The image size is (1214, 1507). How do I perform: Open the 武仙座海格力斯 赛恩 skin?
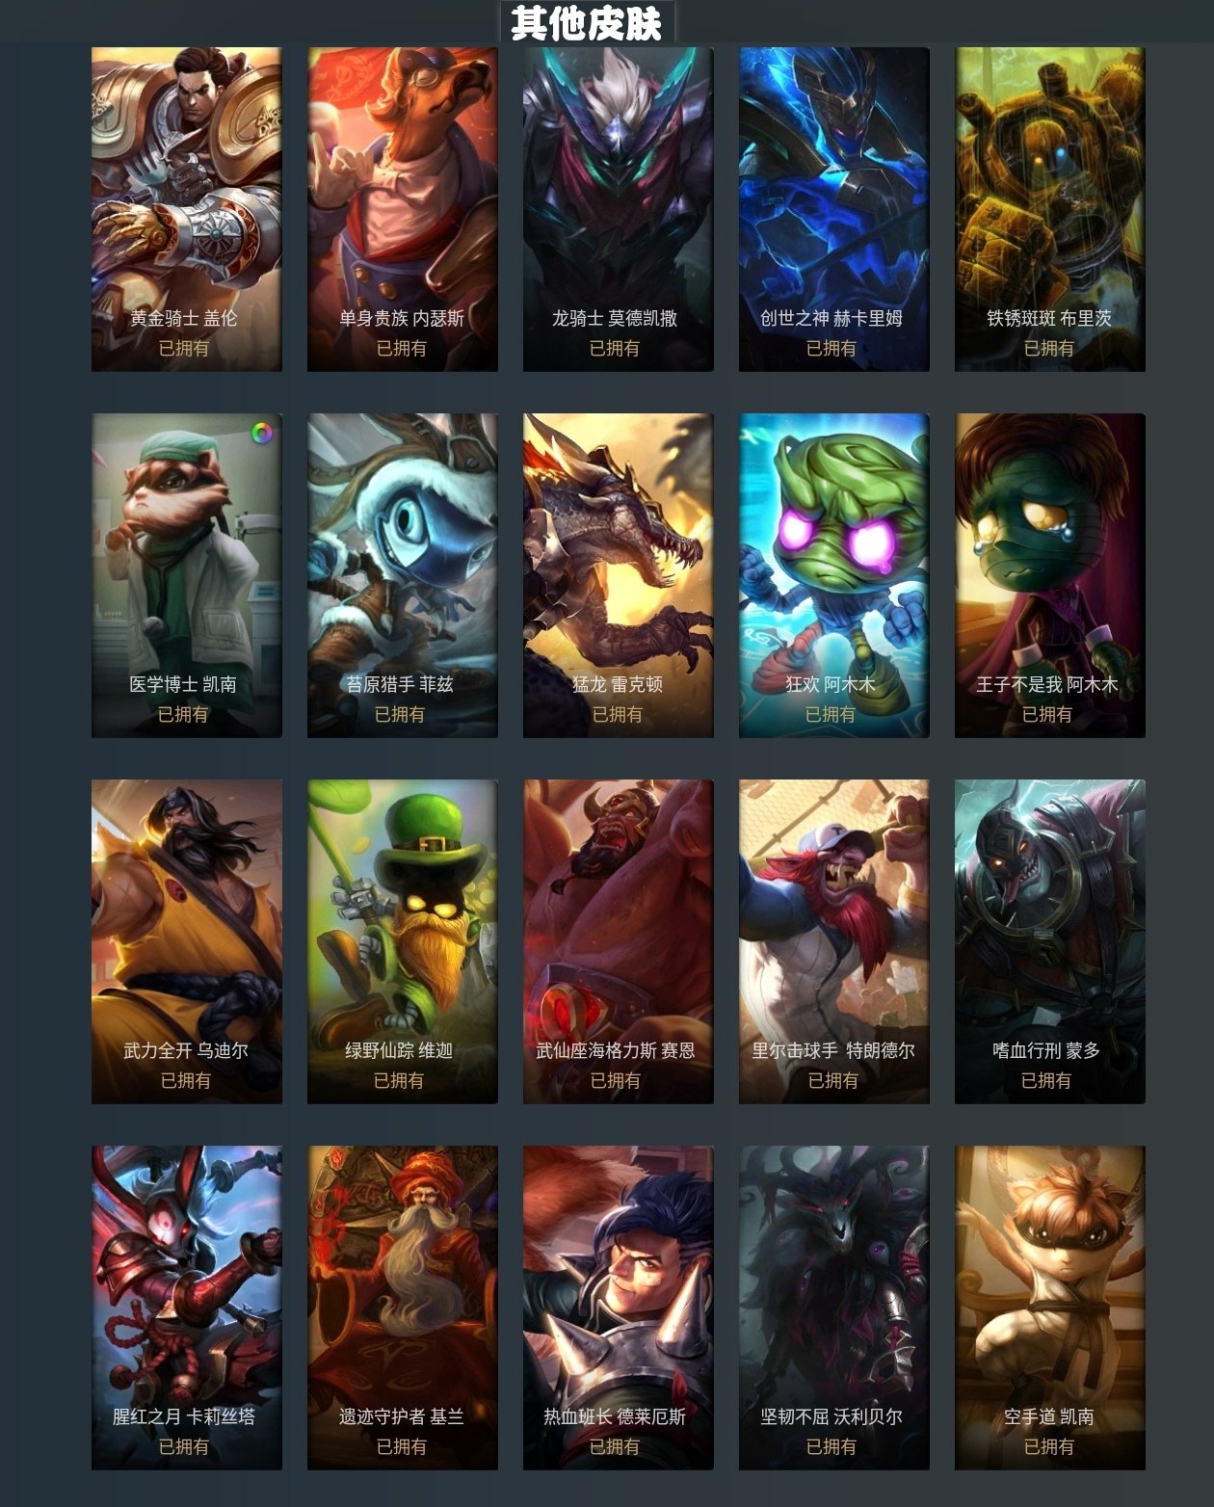coord(619,941)
